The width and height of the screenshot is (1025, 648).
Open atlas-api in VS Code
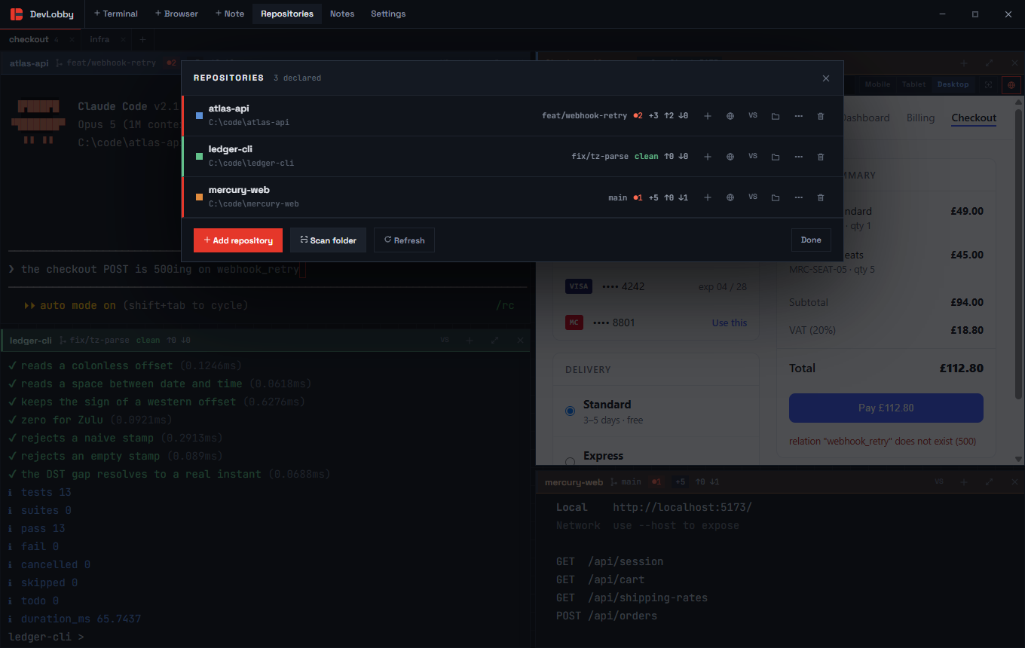(753, 116)
